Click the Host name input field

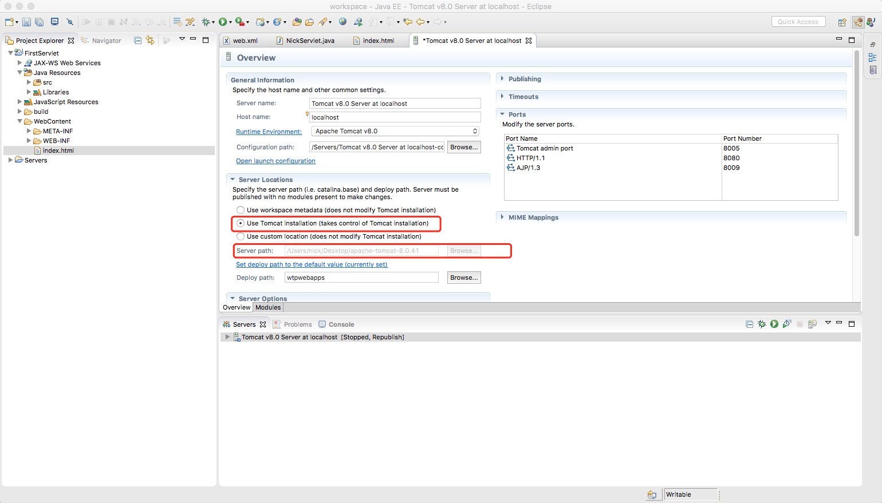395,117
